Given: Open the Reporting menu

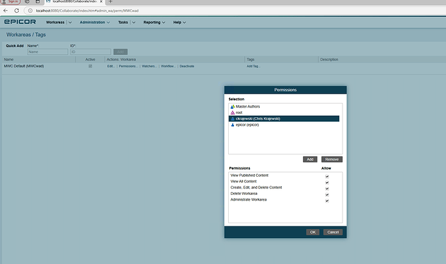Looking at the screenshot, I should (152, 22).
